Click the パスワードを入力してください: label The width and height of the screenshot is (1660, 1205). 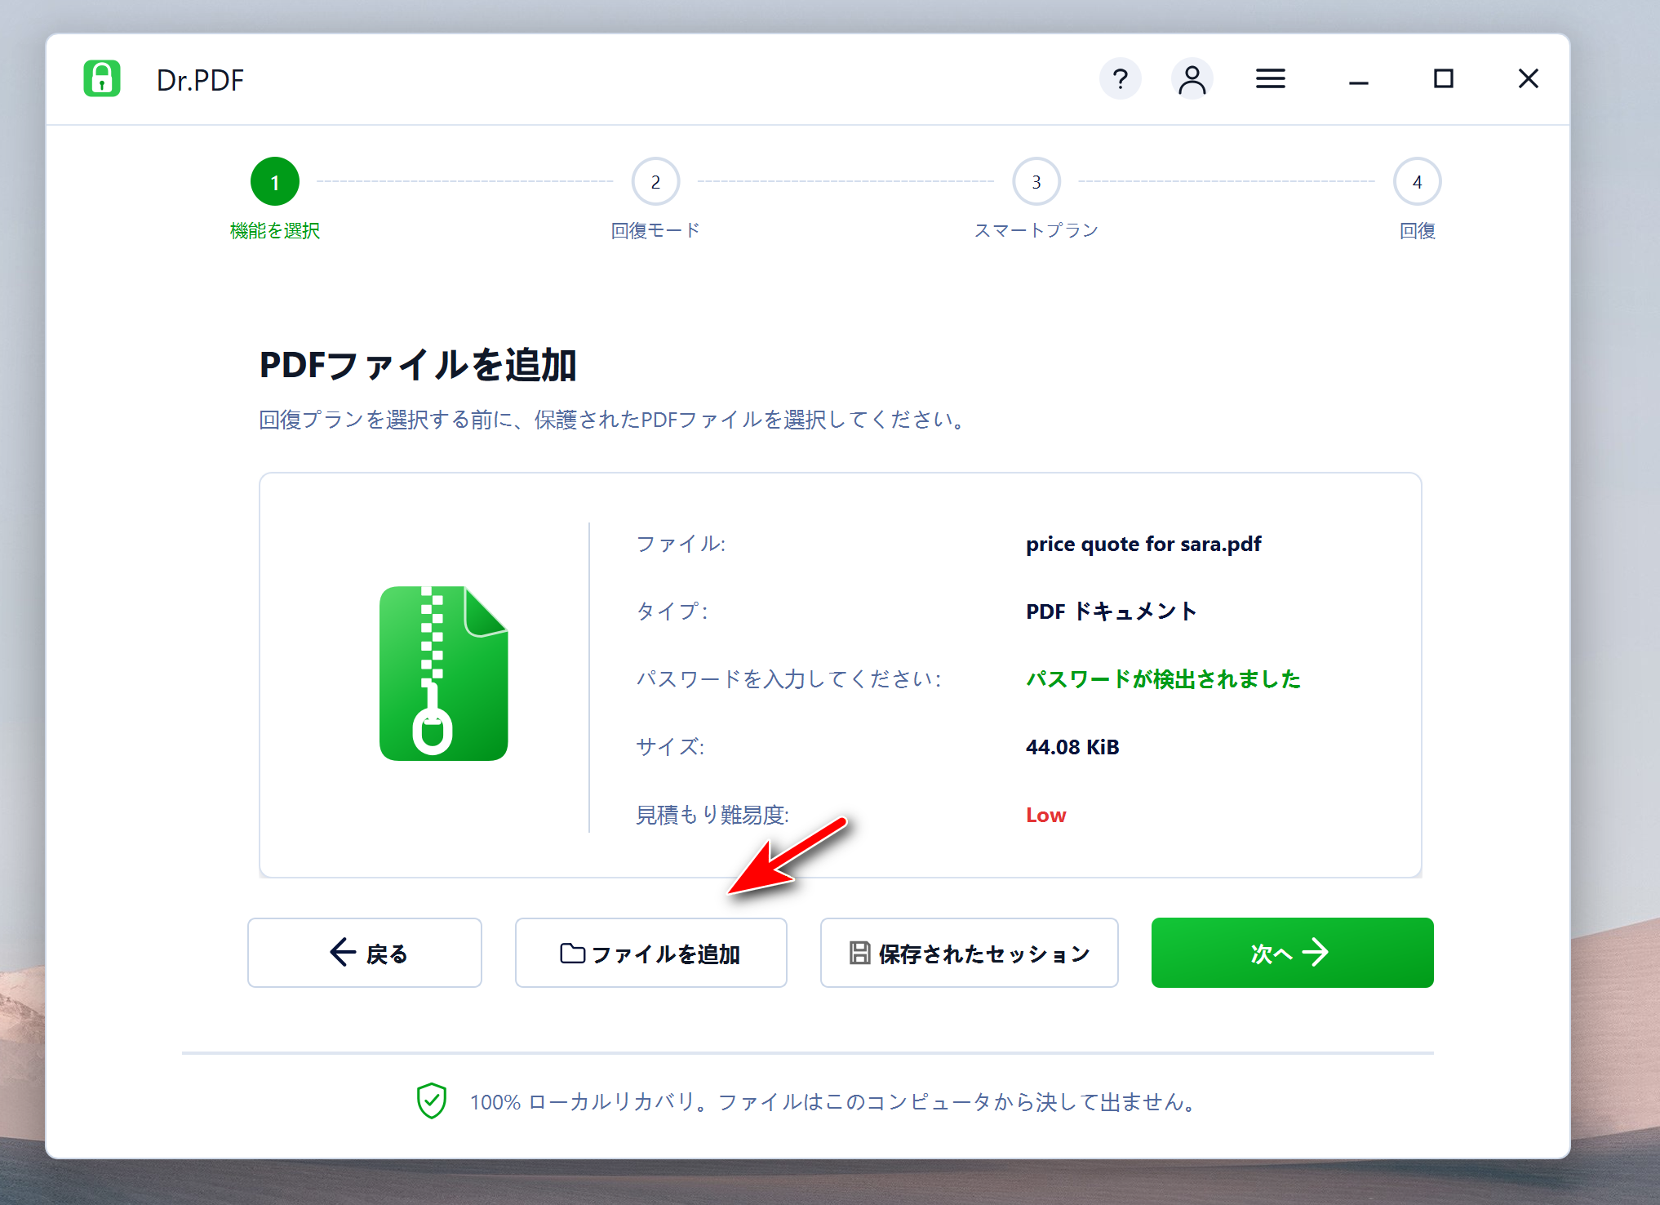(788, 679)
